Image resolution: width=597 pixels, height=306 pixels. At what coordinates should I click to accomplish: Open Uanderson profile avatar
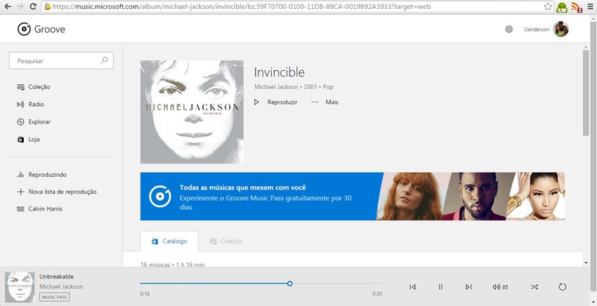click(x=561, y=29)
